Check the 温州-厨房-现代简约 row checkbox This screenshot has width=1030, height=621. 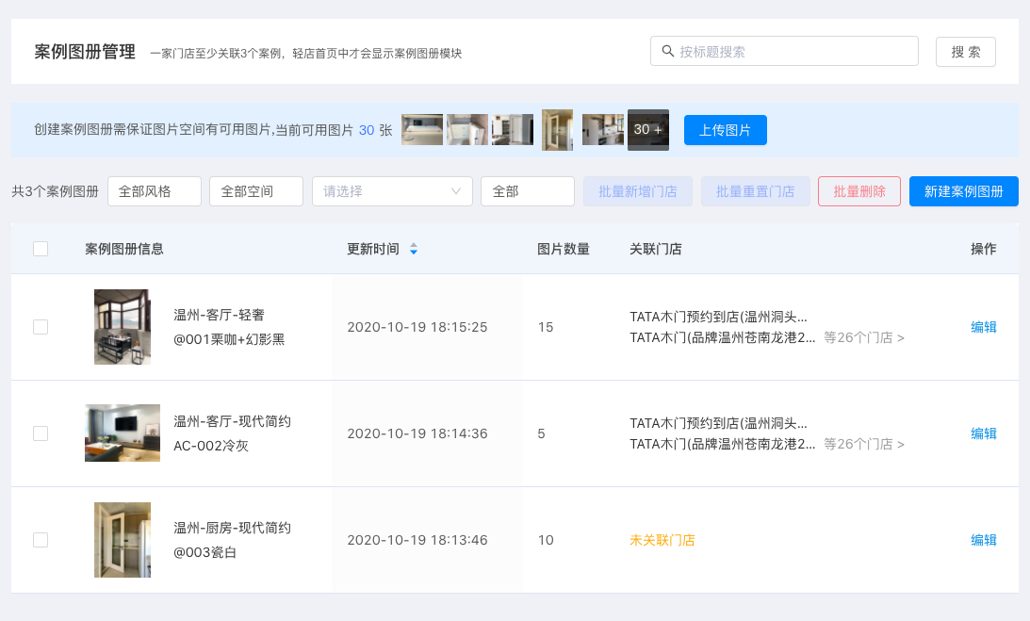tap(41, 540)
